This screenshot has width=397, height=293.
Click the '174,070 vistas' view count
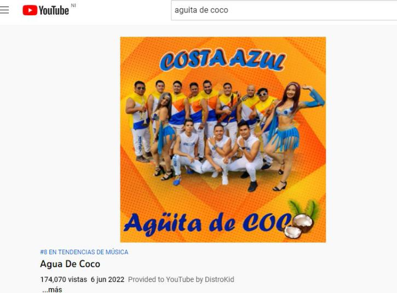pos(64,279)
